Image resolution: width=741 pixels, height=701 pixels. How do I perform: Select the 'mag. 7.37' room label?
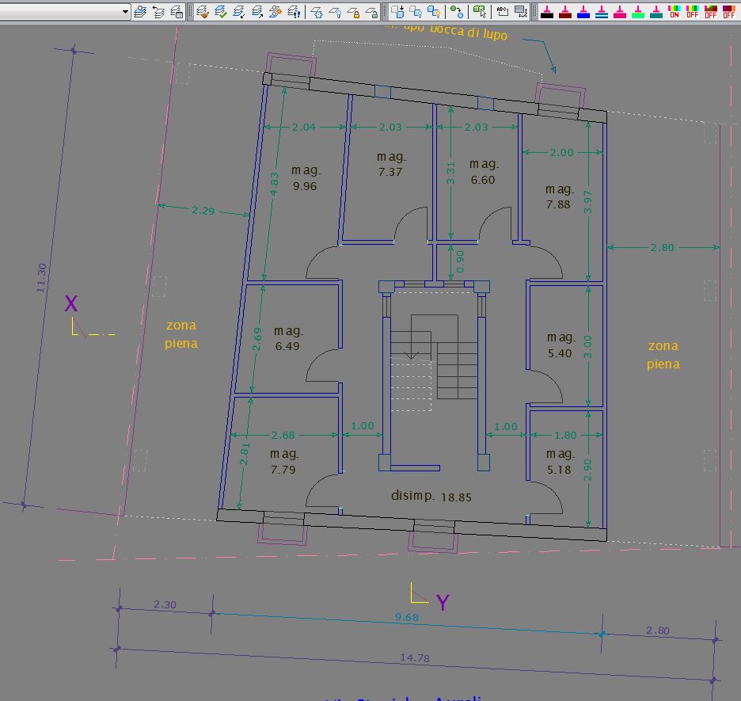coord(391,164)
